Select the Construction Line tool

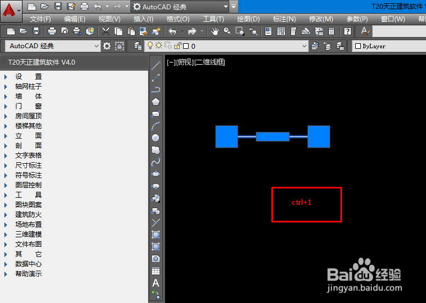coord(156,78)
